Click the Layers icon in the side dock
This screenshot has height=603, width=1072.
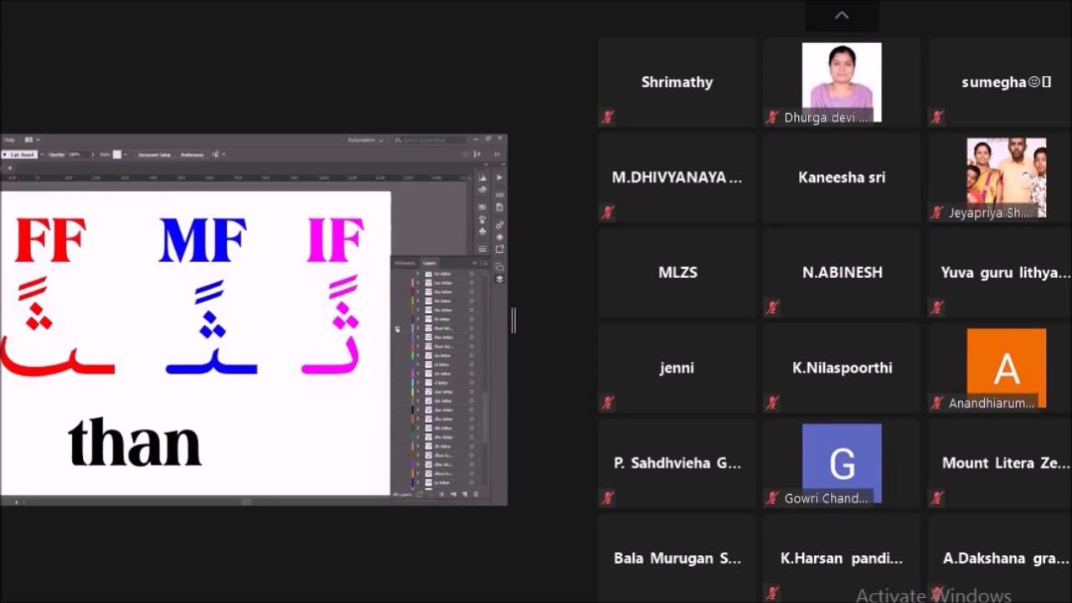[x=499, y=279]
